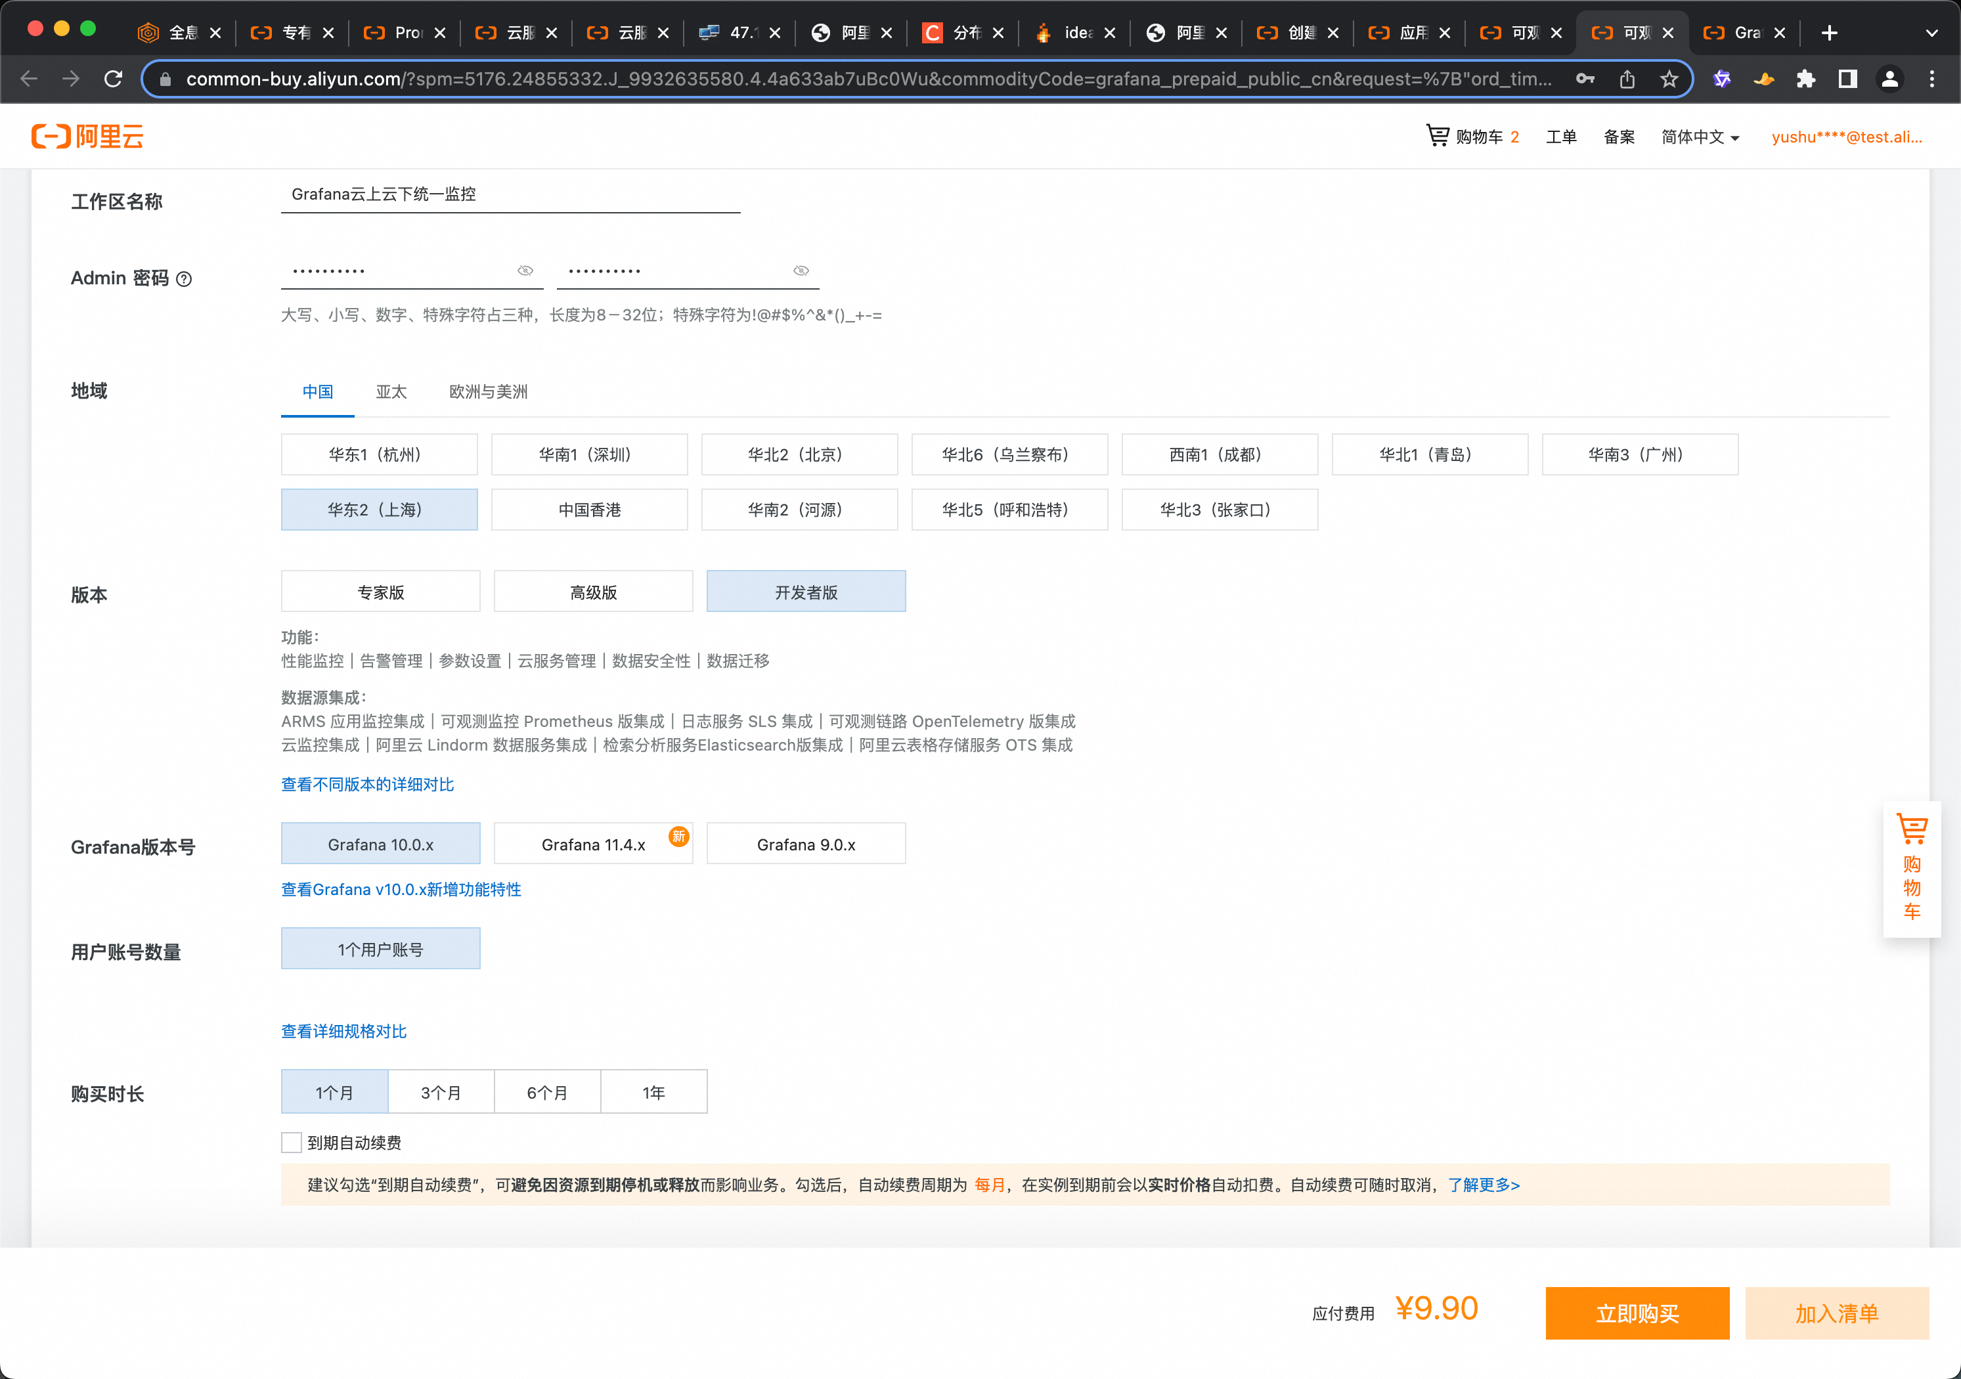Click the 工作区名称 input field

pos(511,194)
